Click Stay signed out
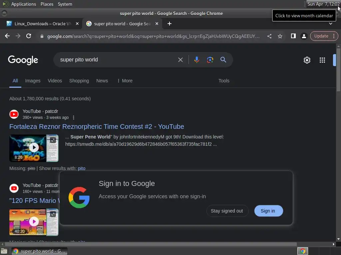The image size is (341, 255). point(227,211)
